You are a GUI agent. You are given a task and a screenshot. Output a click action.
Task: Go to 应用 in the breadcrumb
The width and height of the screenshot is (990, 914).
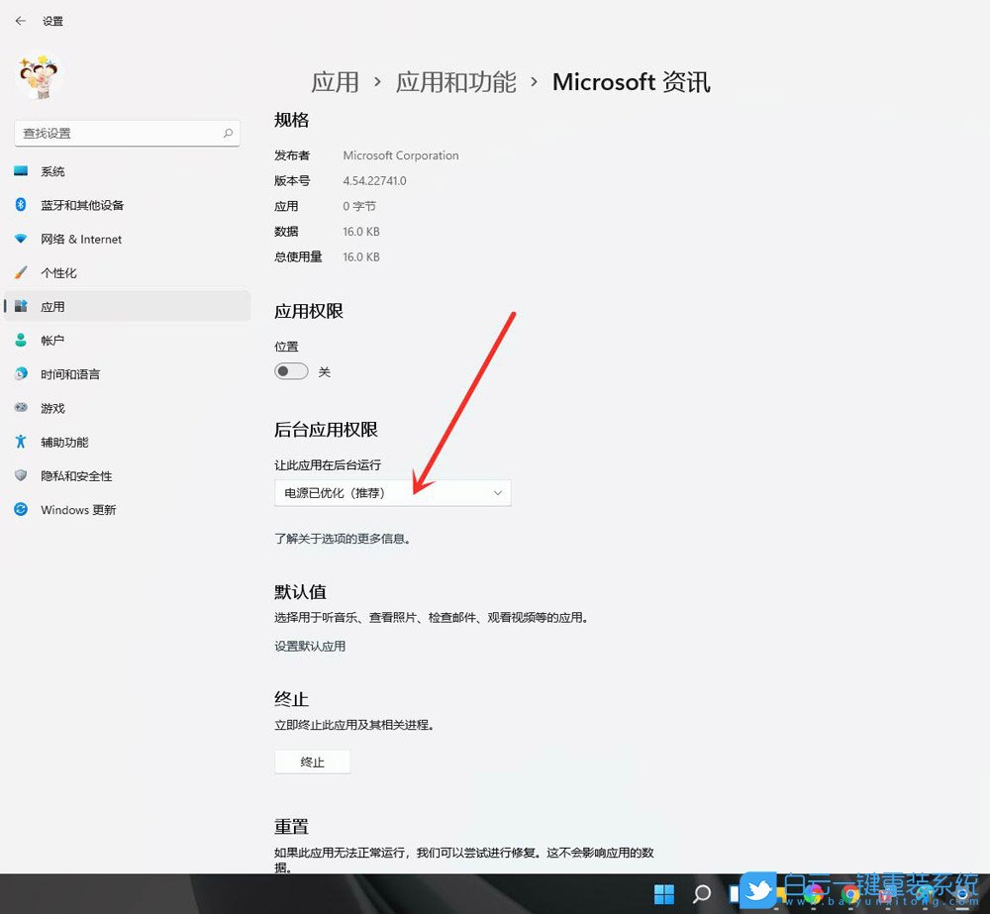coord(336,82)
